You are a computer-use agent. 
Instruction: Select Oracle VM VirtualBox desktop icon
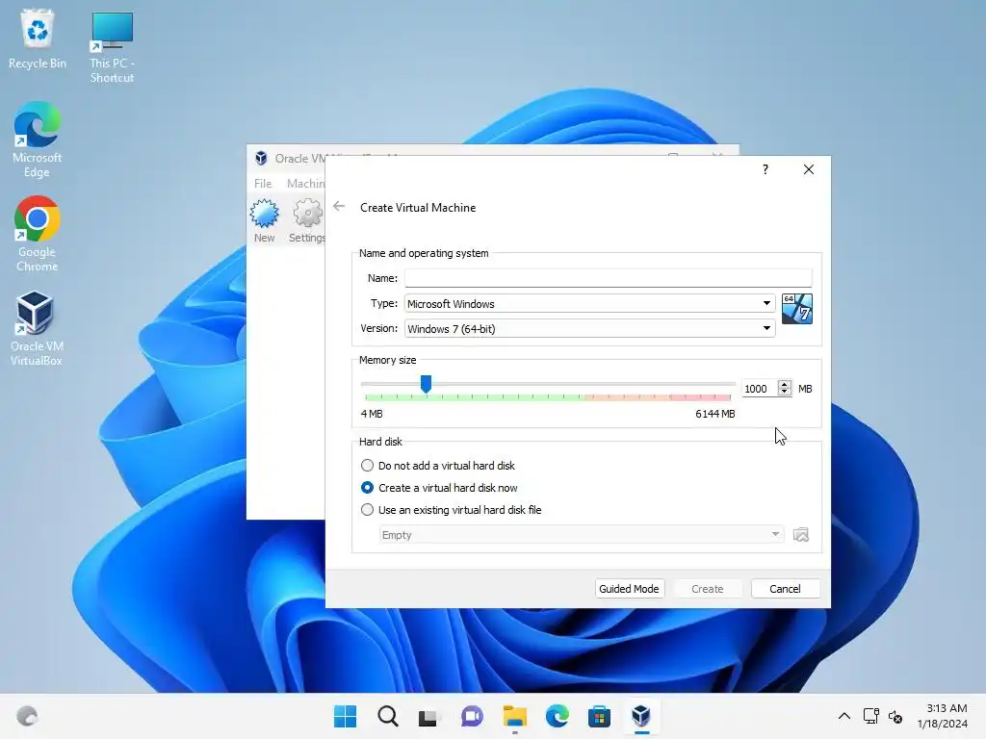[x=37, y=329]
